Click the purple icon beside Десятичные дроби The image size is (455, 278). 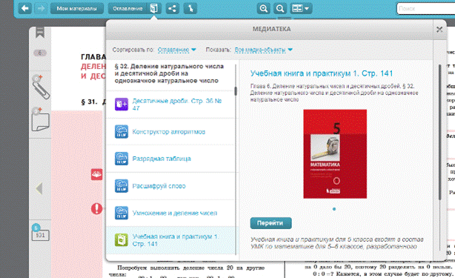coord(122,105)
